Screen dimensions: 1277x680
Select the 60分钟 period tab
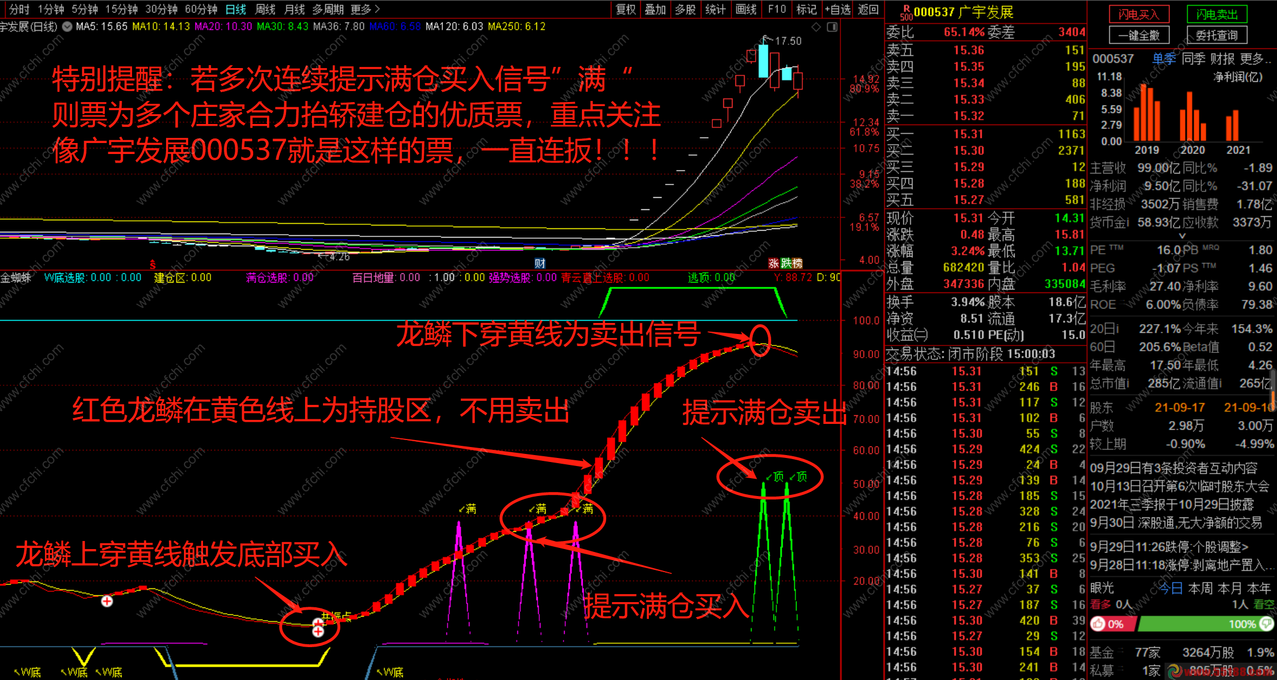[x=201, y=9]
